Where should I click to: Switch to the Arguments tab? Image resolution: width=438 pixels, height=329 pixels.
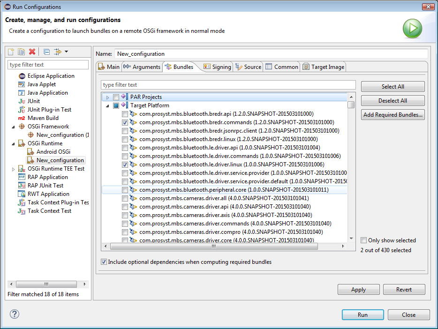[x=142, y=67]
